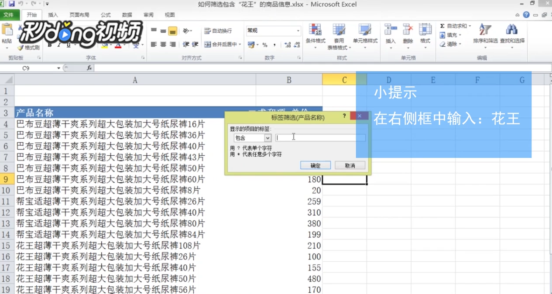Click the filter value text box

(x=320, y=138)
